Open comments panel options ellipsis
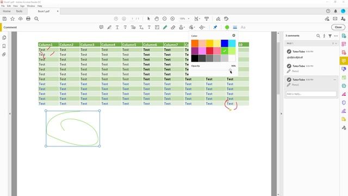The width and height of the screenshot is (348, 196). (x=336, y=35)
